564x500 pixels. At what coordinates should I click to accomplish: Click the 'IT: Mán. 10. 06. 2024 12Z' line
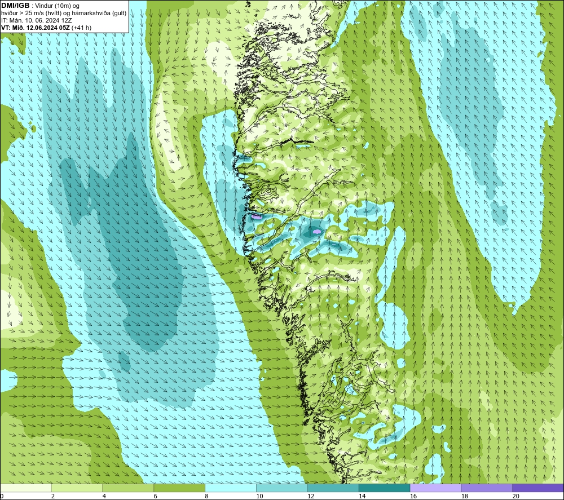click(x=37, y=20)
